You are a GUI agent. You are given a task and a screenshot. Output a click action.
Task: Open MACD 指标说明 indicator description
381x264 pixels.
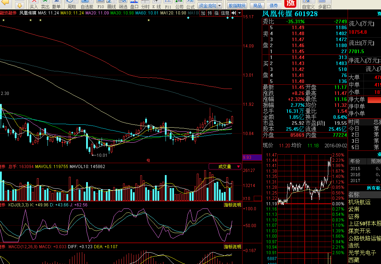coord(233,247)
